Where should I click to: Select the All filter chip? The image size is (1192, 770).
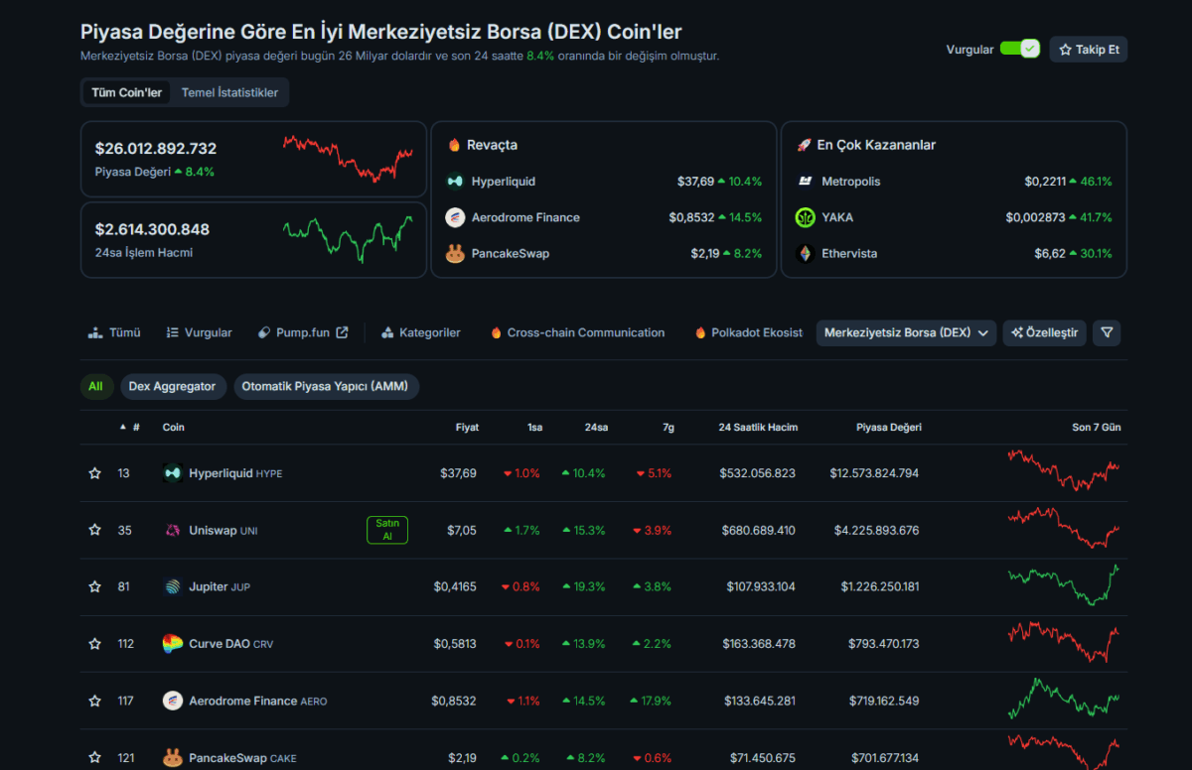click(95, 386)
